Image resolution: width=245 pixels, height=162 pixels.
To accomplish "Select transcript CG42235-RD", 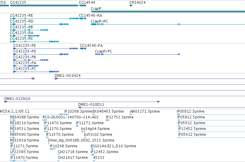I will pos(39,24).
